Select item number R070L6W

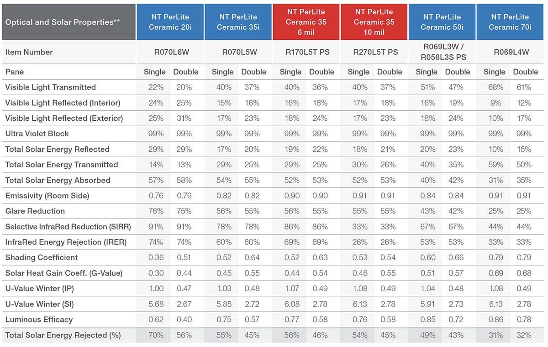[x=170, y=52]
